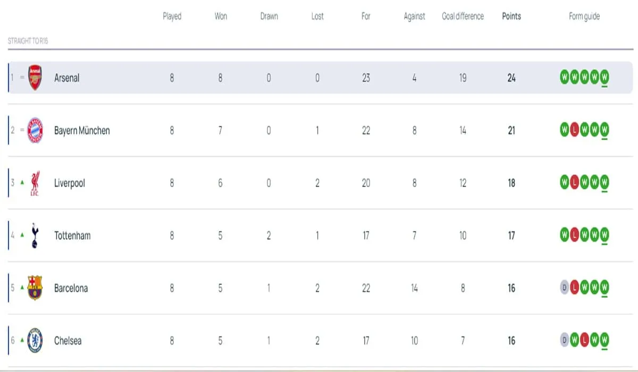The height and width of the screenshot is (372, 638).
Task: Sort table by Goal difference header
Action: click(462, 16)
